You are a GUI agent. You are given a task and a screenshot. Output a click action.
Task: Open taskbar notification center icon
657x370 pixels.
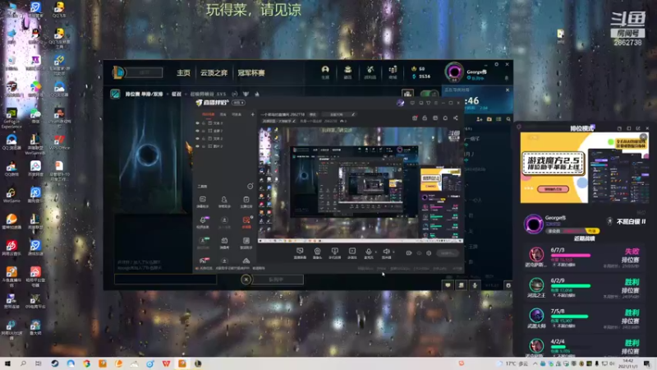[647, 363]
